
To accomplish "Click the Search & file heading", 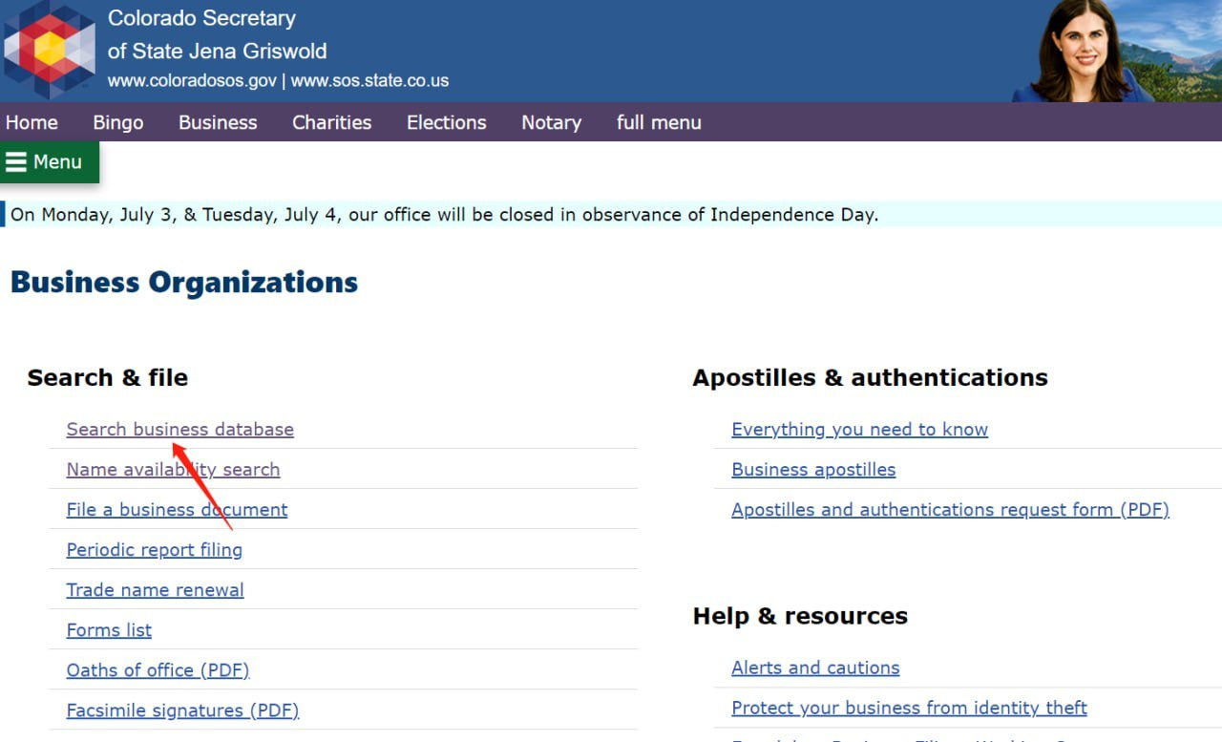I will point(108,377).
